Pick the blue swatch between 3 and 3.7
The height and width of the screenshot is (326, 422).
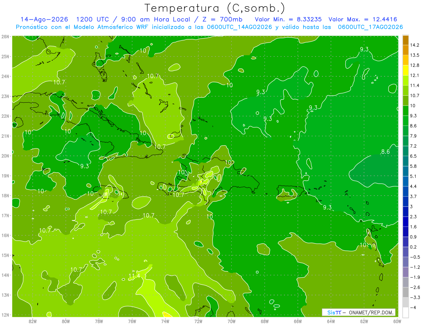point(405,202)
